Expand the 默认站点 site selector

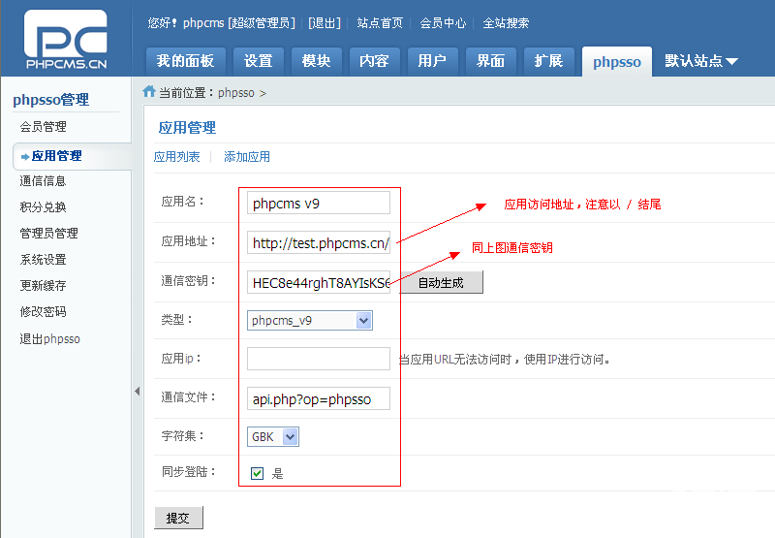click(x=701, y=61)
